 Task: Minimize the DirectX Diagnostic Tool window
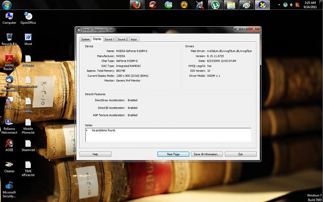point(237,29)
